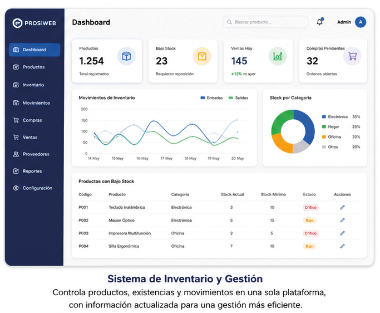Go to Productos in sidebar
380x313 pixels.
pyautogui.click(x=34, y=67)
